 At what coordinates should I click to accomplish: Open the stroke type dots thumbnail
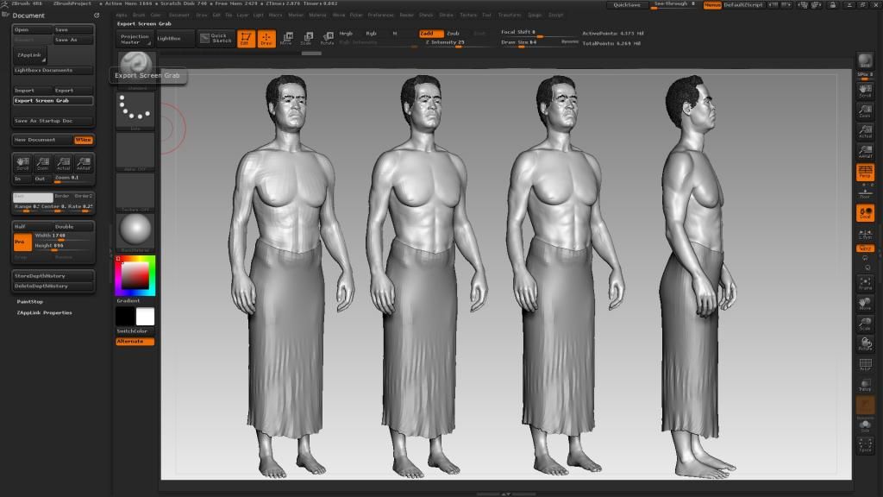pos(135,110)
